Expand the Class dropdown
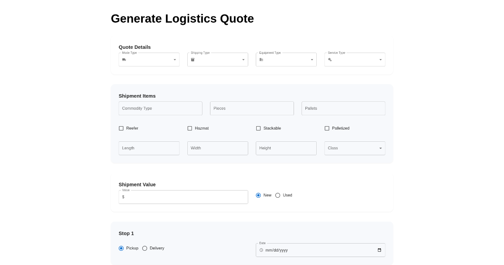Image resolution: width=504 pixels, height=265 pixels. point(380,148)
